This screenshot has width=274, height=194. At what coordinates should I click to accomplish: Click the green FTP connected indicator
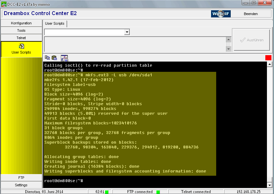coord(158,192)
